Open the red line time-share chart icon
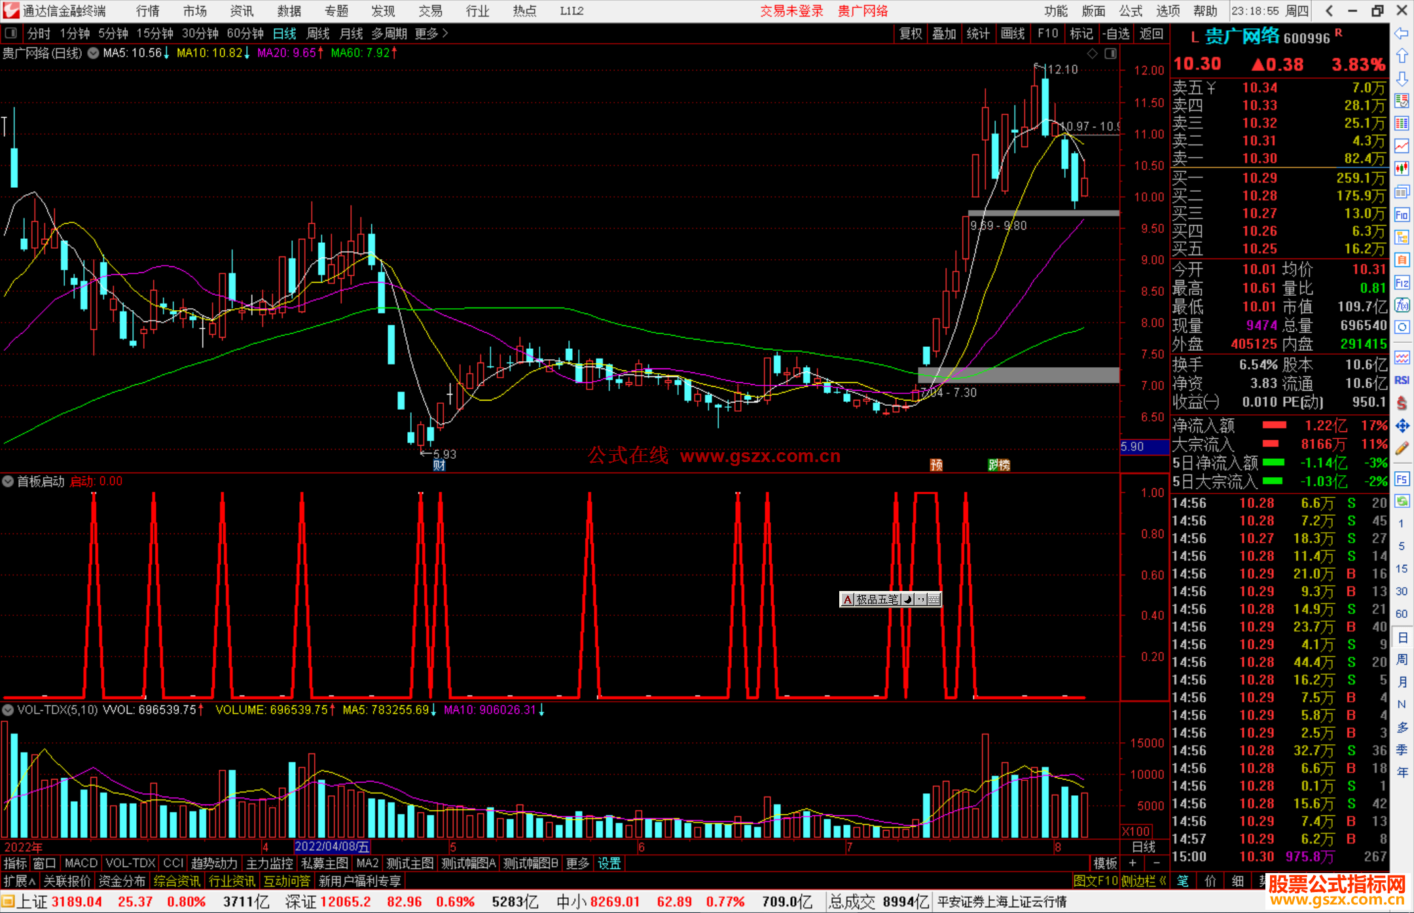The width and height of the screenshot is (1414, 913). [x=1402, y=146]
